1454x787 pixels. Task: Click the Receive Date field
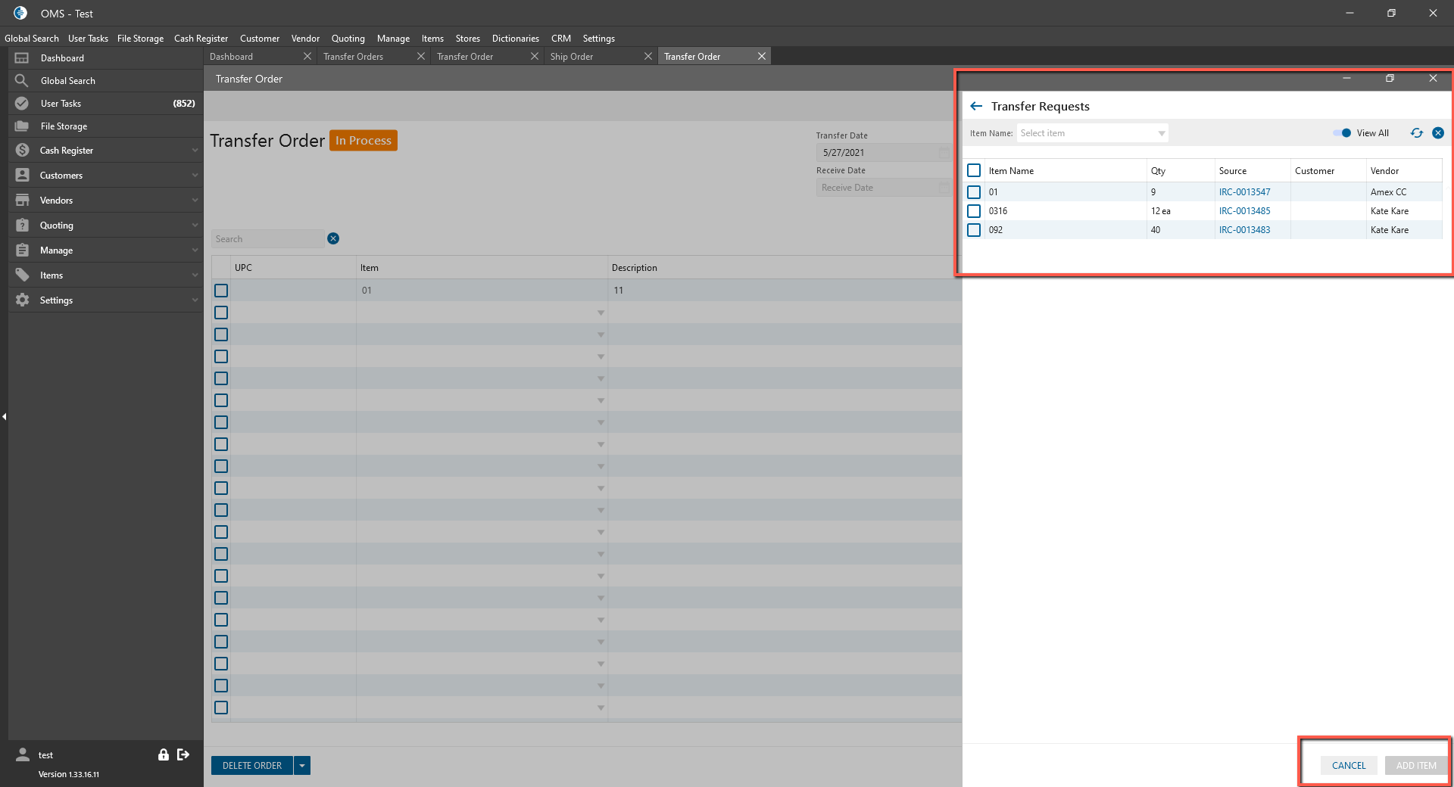click(883, 188)
